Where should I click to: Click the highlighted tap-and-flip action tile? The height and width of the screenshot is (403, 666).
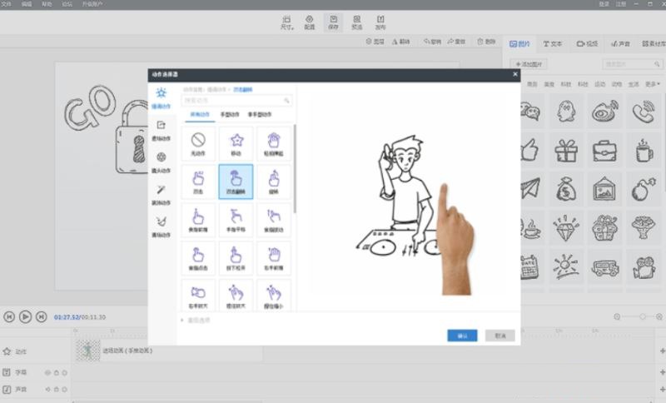pyautogui.click(x=236, y=182)
